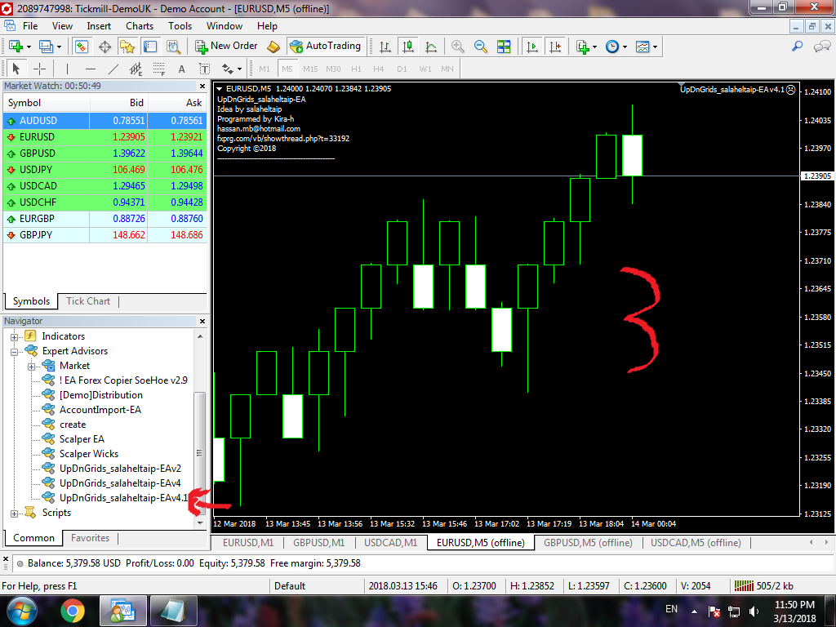
Task: Draw a horizontal line
Action: click(x=90, y=69)
